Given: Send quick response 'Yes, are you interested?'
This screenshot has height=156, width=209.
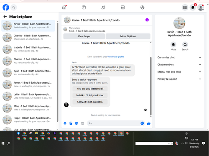Looking at the screenshot, I should tap(90, 89).
